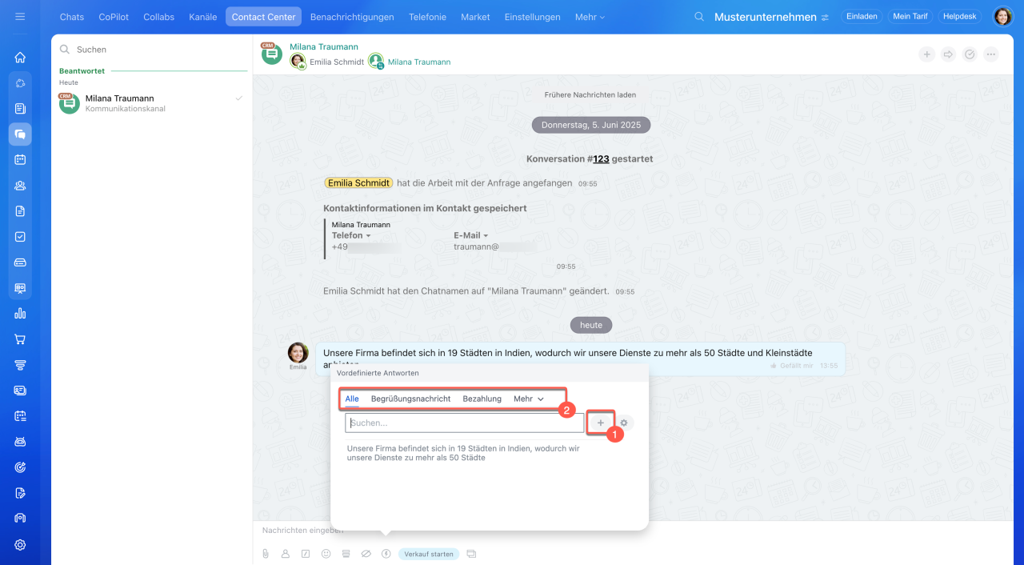
Task: Click the checkmark finish icon in chat header
Action: [x=970, y=54]
